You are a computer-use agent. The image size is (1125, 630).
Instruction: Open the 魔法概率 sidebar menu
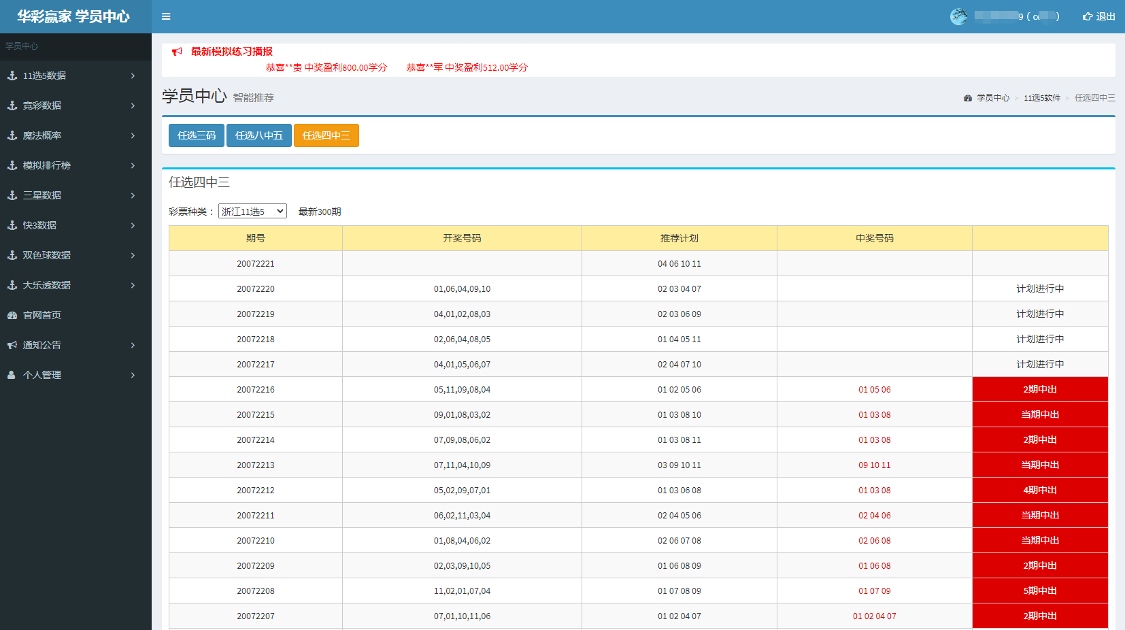coord(75,135)
